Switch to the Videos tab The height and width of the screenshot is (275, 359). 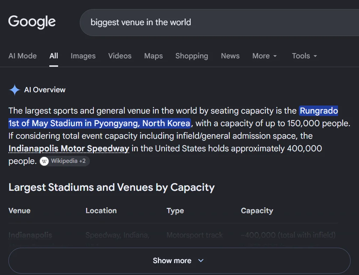click(120, 56)
